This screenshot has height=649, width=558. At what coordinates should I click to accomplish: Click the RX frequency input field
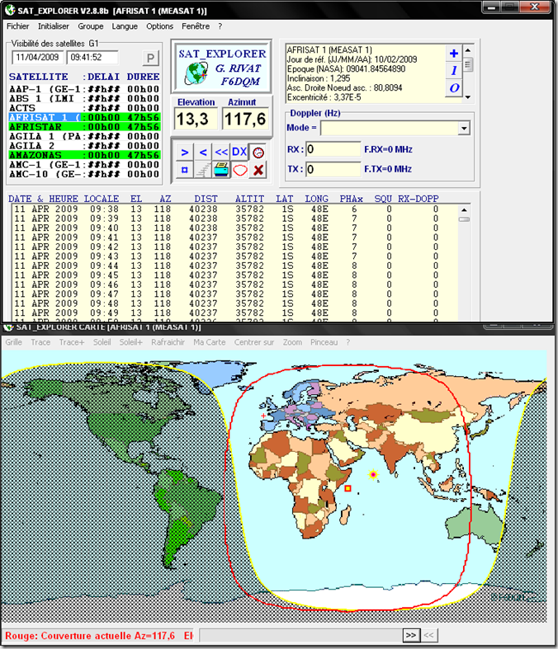[333, 149]
